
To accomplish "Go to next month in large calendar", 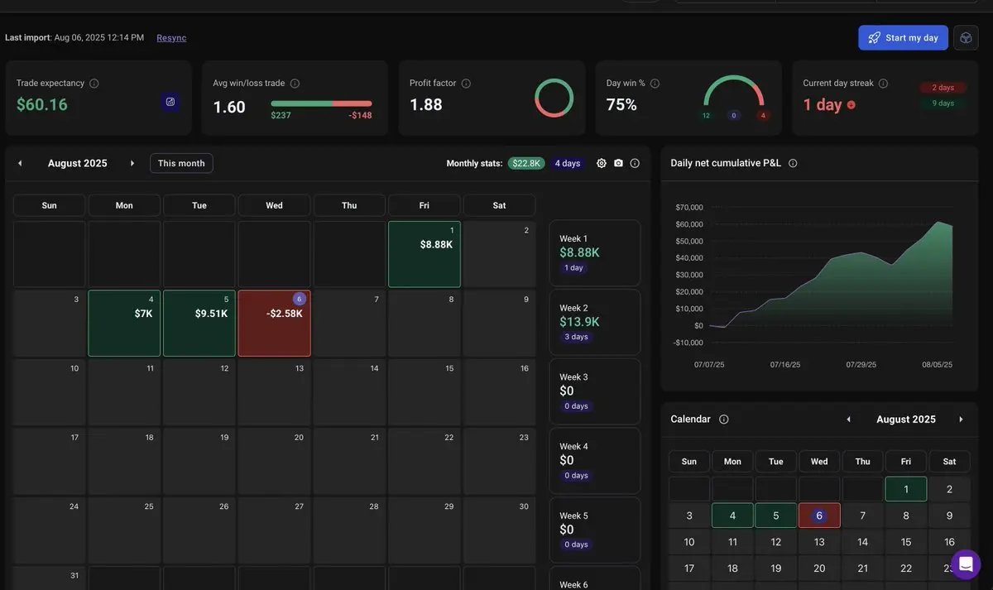I will click(132, 163).
